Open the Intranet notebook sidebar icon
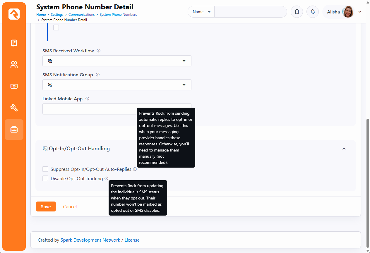 [14, 43]
